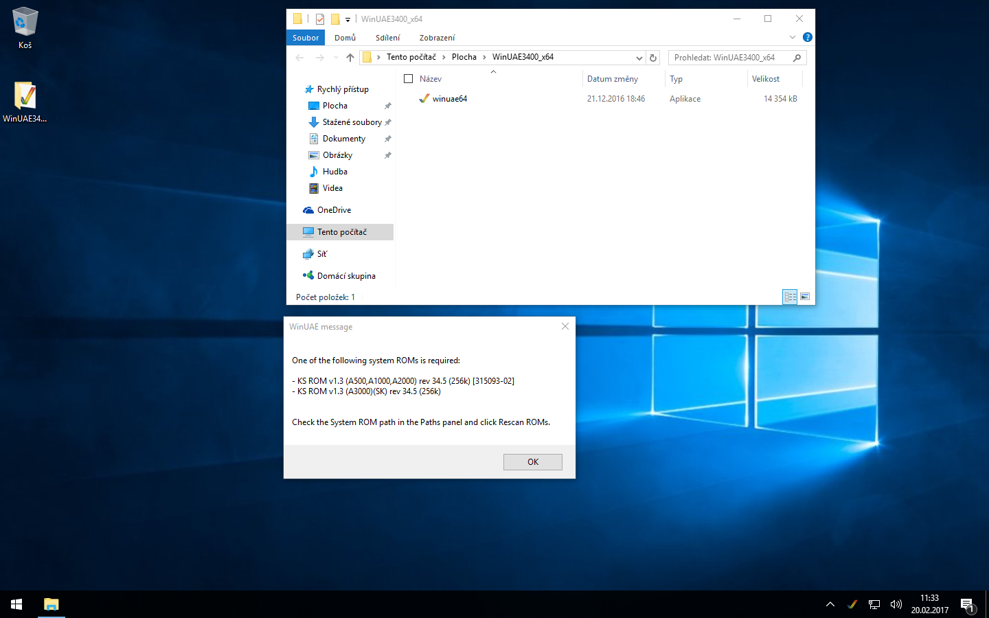This screenshot has width=989, height=618.
Task: Click Plocha in the address breadcrumb
Action: [x=464, y=57]
